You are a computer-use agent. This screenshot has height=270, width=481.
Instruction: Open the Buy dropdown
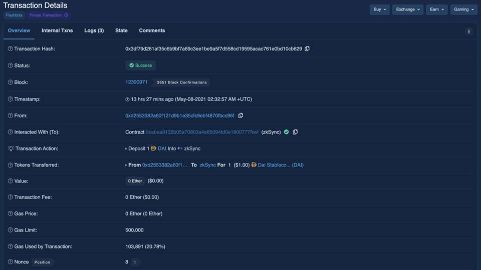click(379, 9)
